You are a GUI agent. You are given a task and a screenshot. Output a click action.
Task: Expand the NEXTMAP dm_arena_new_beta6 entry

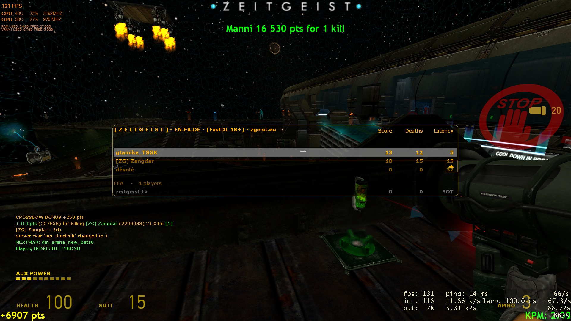(x=55, y=242)
